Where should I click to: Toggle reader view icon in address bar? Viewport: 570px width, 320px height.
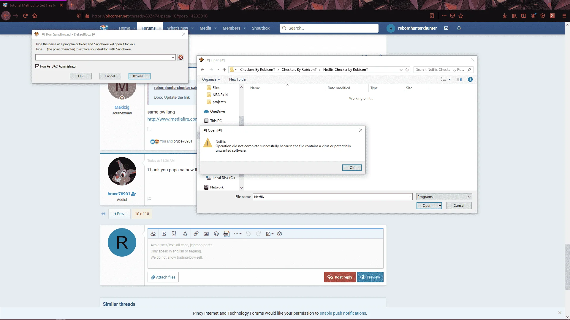click(x=432, y=16)
